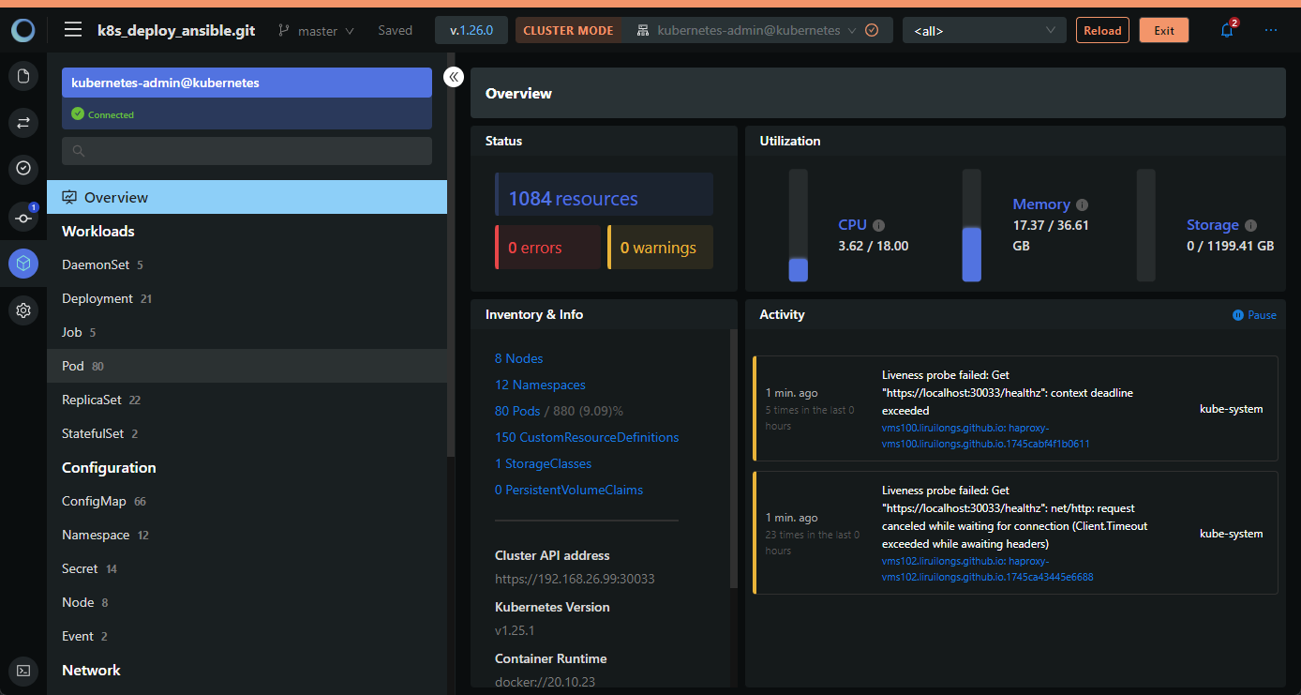
Task: Collapse the left panel with double-chevron
Action: point(454,77)
